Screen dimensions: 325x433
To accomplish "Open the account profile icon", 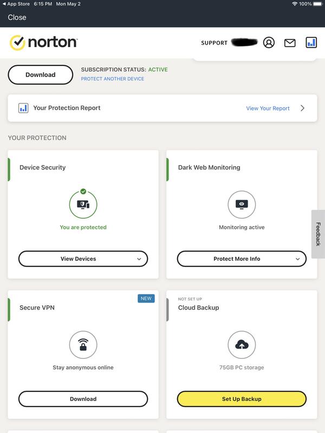I will pos(269,43).
